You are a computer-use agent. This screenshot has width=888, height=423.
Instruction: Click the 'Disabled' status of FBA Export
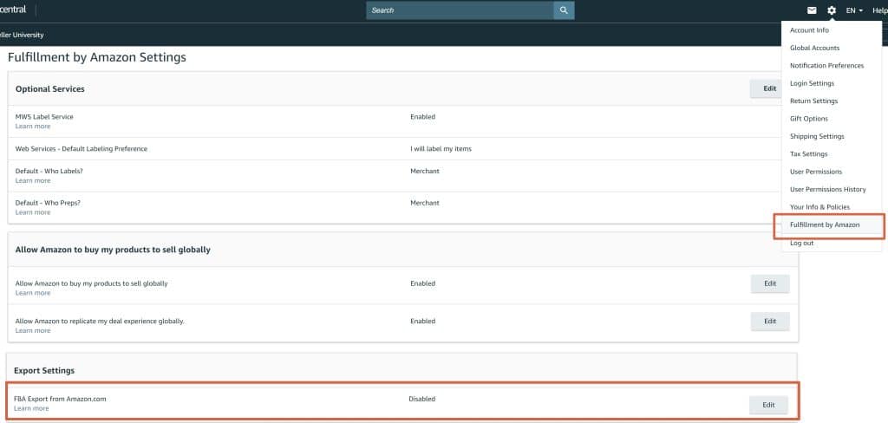[x=422, y=399]
